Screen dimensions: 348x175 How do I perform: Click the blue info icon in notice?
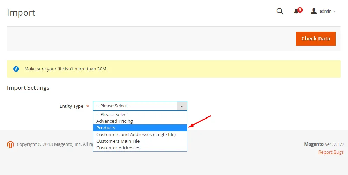point(16,69)
